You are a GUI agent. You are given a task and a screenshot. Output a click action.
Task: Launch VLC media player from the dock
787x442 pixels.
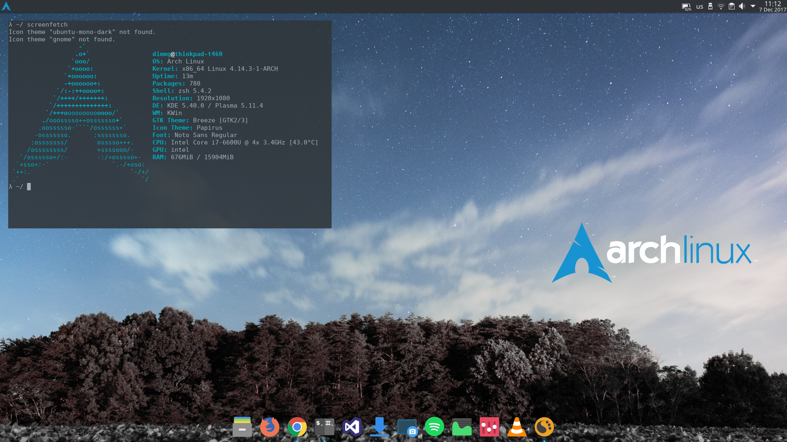point(516,427)
